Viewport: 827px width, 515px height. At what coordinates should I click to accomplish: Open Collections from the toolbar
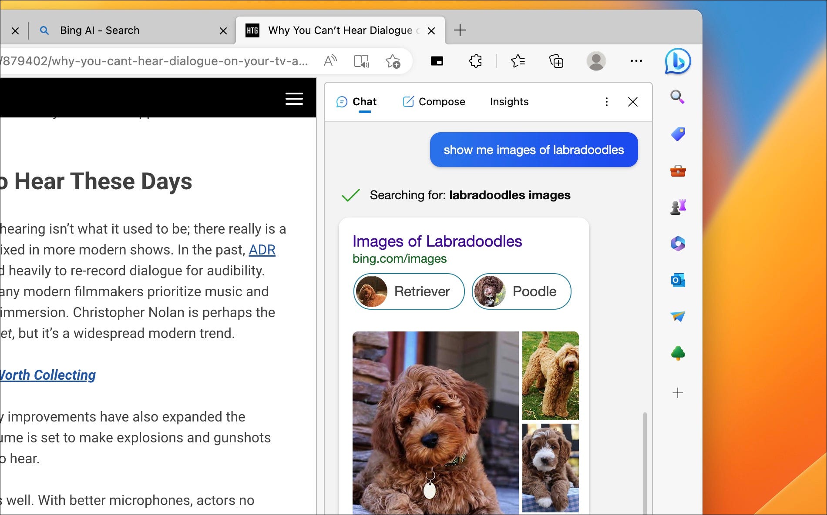556,61
